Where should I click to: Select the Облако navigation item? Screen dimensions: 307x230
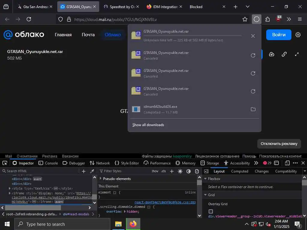pyautogui.click(x=113, y=35)
